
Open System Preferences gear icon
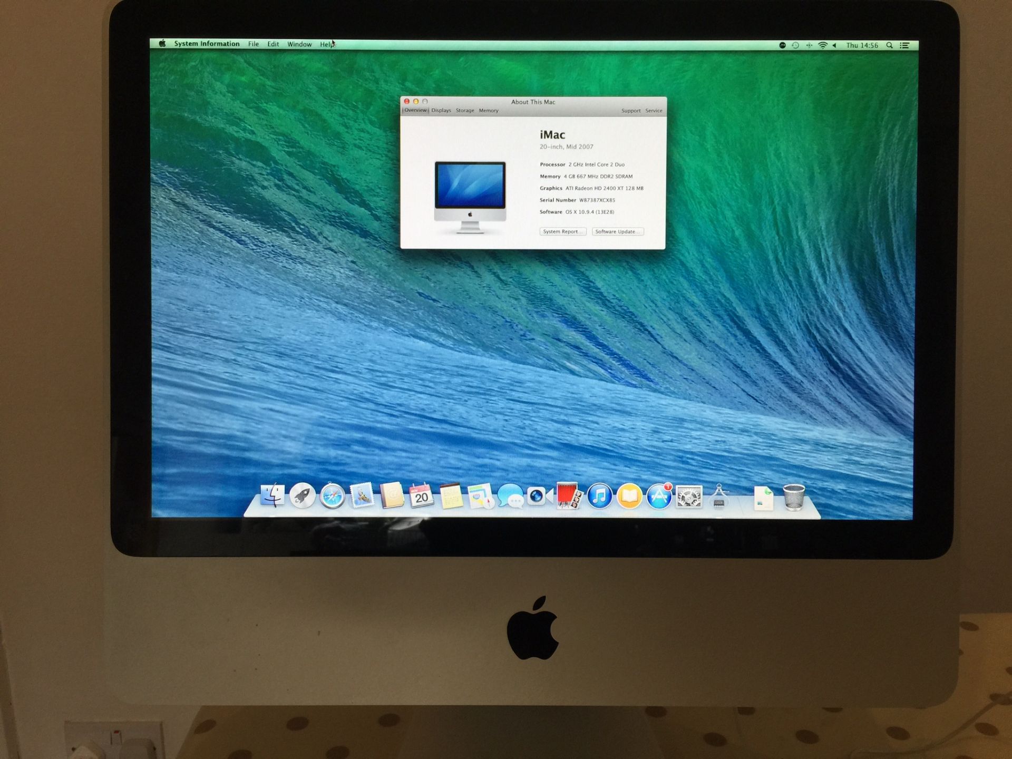coord(689,497)
